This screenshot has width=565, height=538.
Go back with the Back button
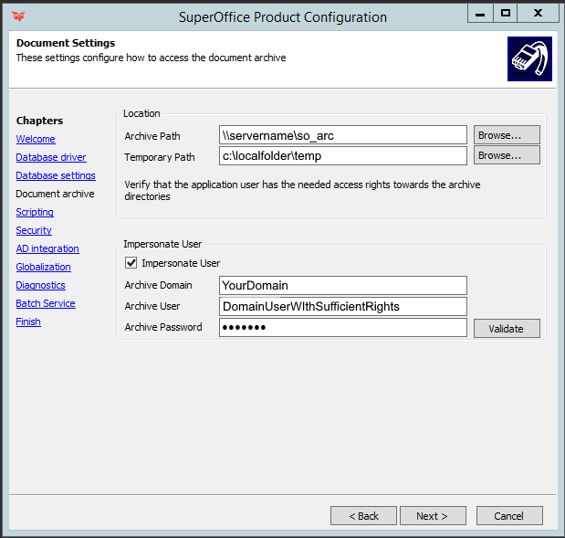tap(363, 516)
